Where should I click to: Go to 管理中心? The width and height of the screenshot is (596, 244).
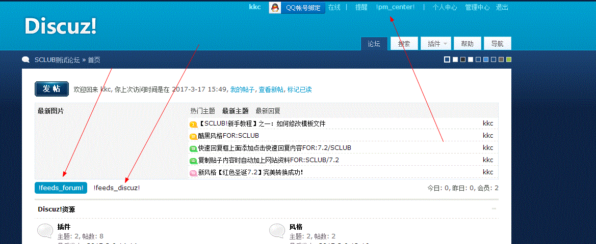click(x=477, y=7)
